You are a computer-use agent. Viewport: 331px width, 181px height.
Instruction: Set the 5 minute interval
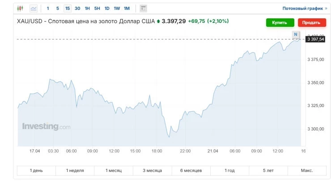[x=57, y=9]
